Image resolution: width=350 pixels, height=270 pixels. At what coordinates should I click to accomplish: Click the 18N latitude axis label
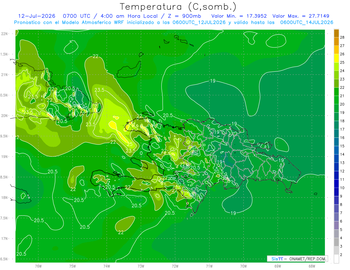[4, 197]
